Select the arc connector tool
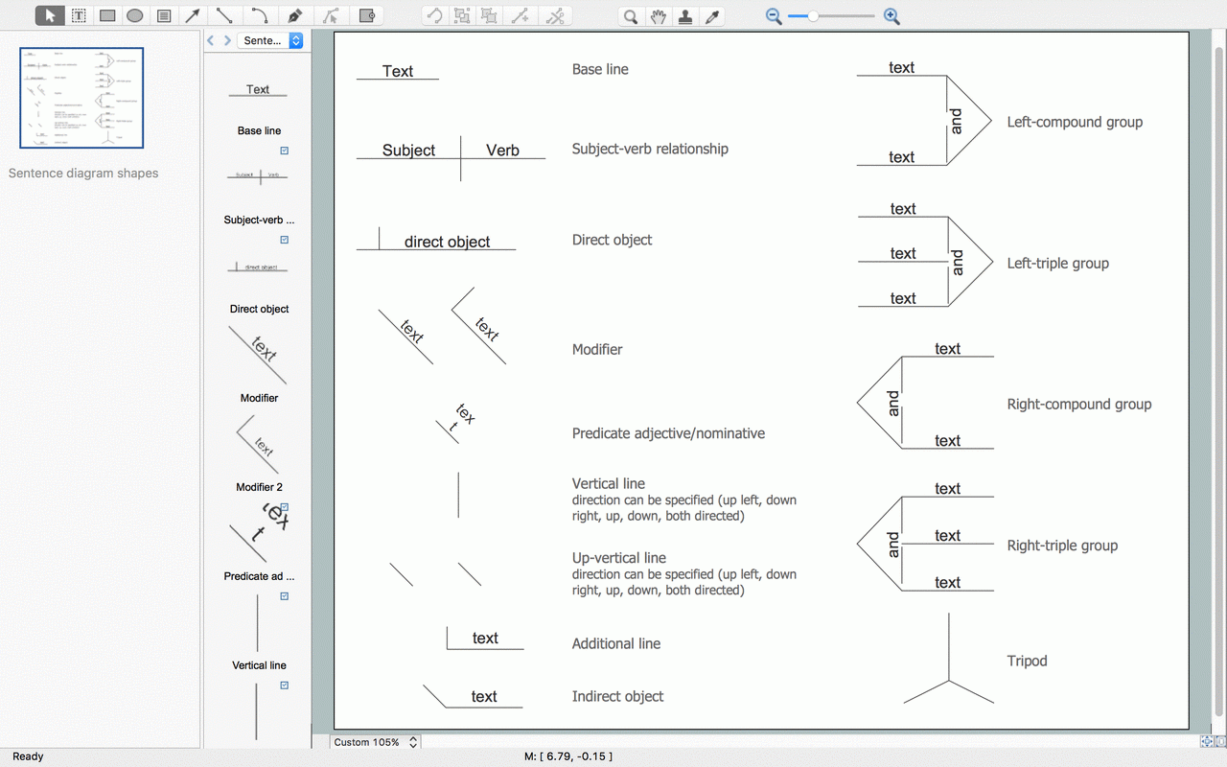The width and height of the screenshot is (1227, 767). [x=259, y=15]
